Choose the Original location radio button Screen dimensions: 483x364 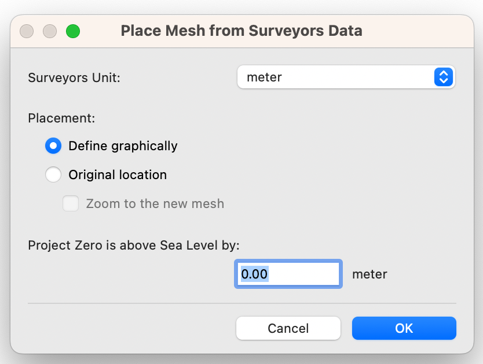53,174
